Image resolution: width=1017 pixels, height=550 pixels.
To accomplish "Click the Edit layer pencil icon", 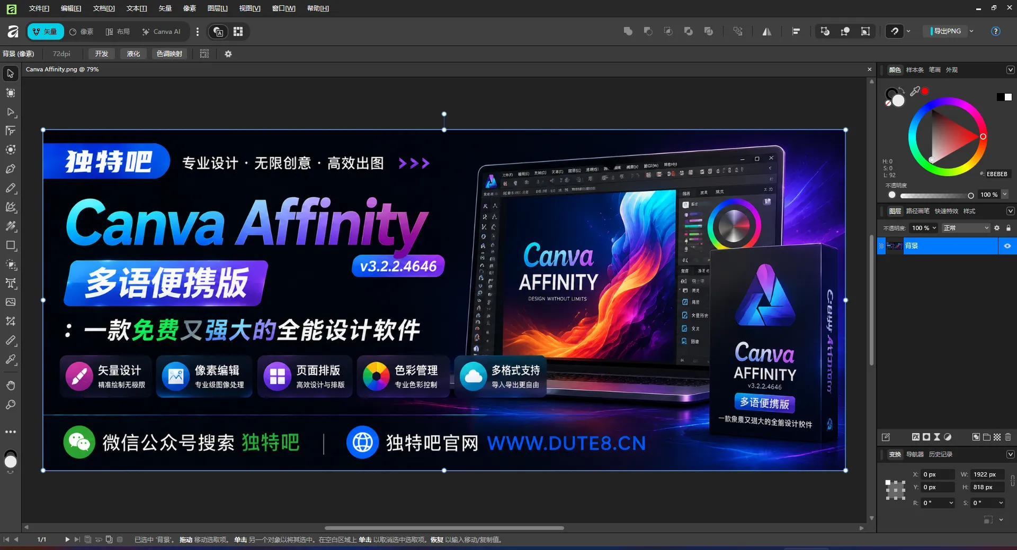I will coord(886,437).
